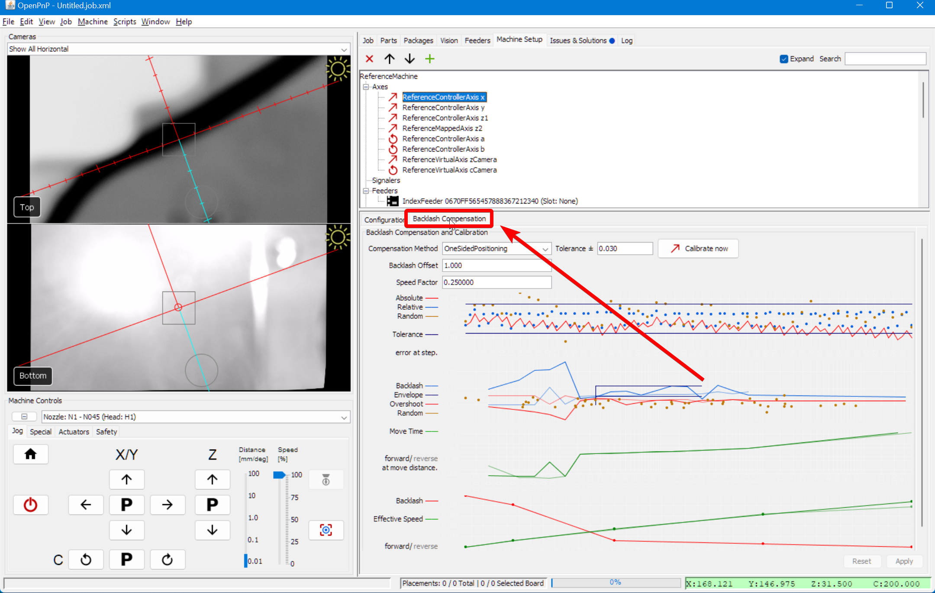Click the red delete X icon

point(369,59)
